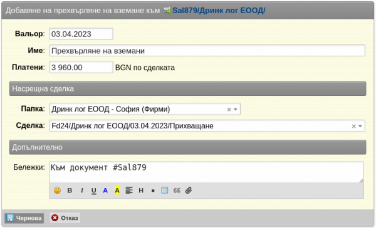
Task: Insert a table into notes
Action: pos(164,190)
